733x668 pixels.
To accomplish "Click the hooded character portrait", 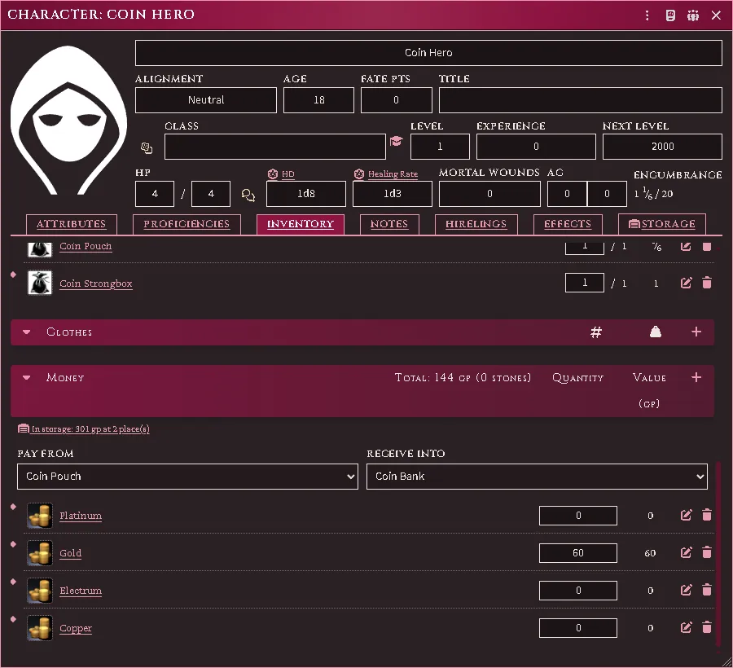I will [x=68, y=120].
